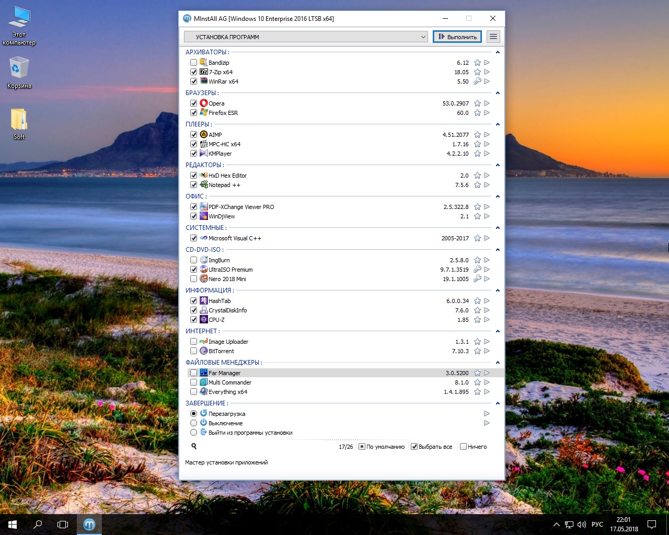Click the play arrow for HxD Hex Editor
This screenshot has height=535, width=669.
pyautogui.click(x=487, y=176)
